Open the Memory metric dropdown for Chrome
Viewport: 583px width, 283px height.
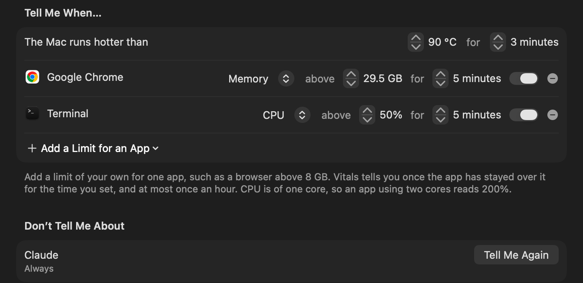click(286, 78)
